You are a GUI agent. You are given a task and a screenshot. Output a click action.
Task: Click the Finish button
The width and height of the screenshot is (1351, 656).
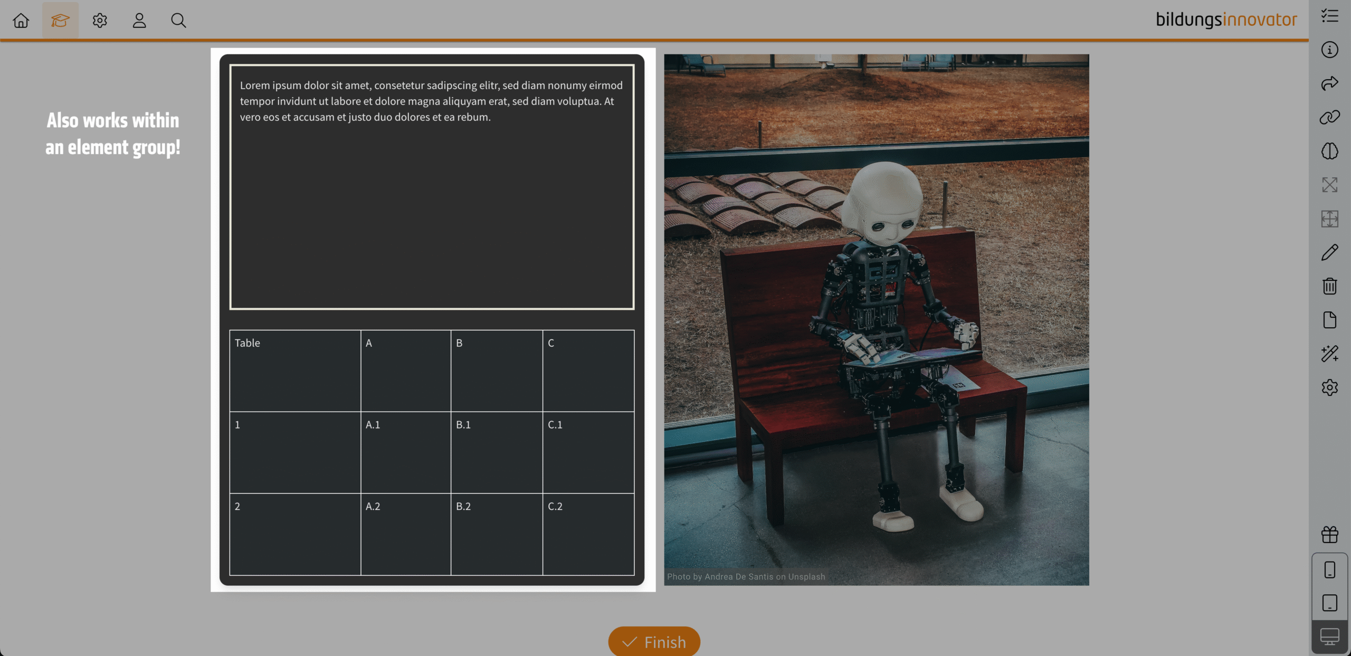pyautogui.click(x=654, y=642)
